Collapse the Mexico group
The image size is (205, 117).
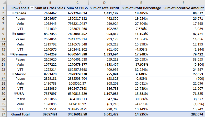coord(12,74)
